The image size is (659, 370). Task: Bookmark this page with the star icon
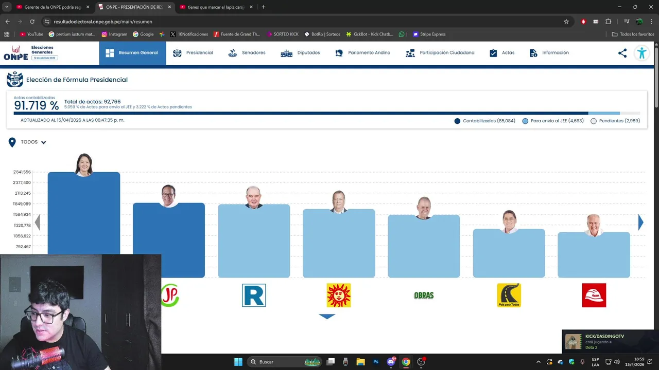pyautogui.click(x=566, y=22)
